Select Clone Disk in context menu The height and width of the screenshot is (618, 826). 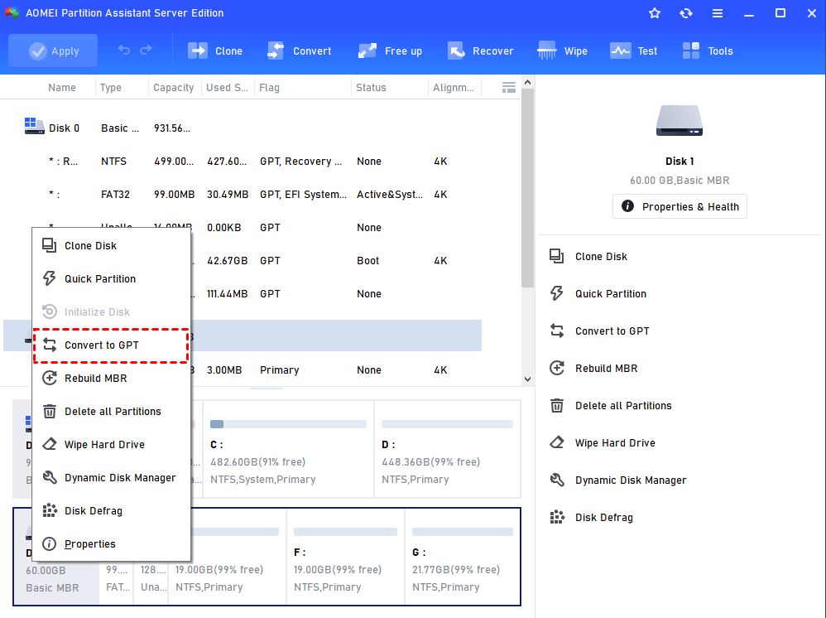(x=111, y=246)
